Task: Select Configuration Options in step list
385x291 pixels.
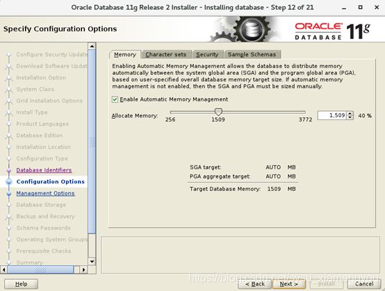Action: 50,181
